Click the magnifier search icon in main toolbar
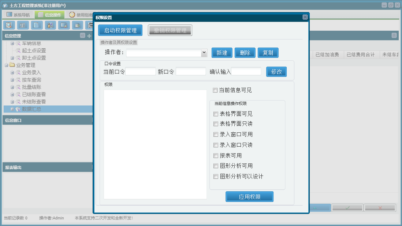 (x=9, y=25)
